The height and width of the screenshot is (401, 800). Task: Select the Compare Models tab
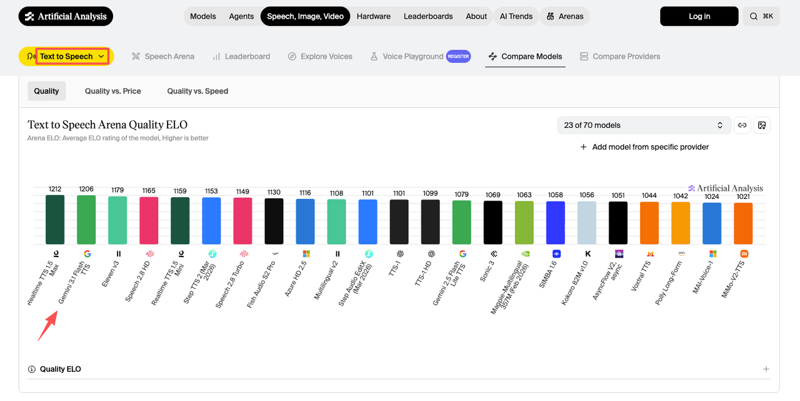point(526,56)
